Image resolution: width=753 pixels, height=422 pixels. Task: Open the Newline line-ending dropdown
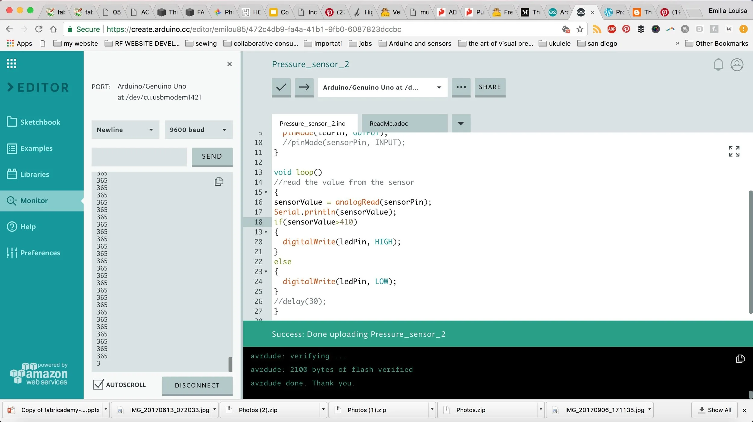[125, 130]
